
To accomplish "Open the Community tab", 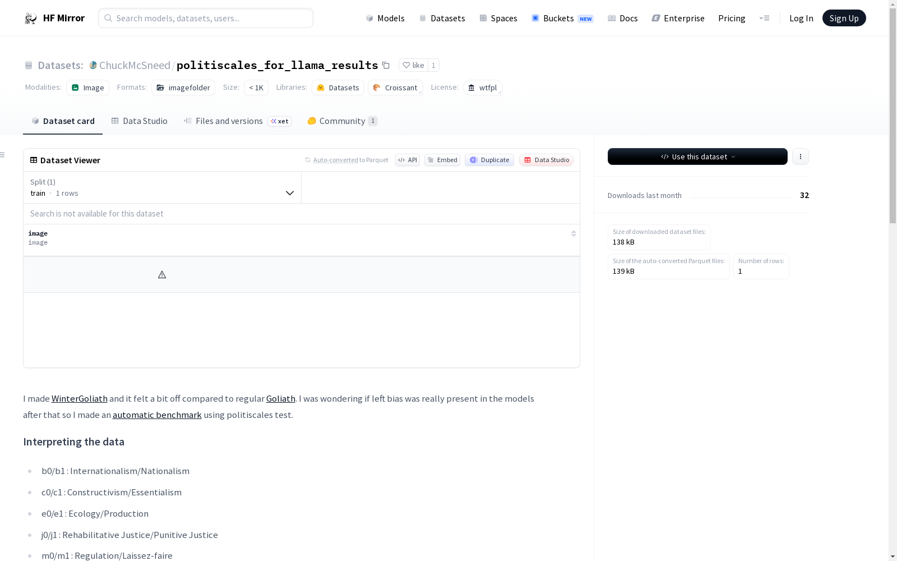I will click(343, 121).
